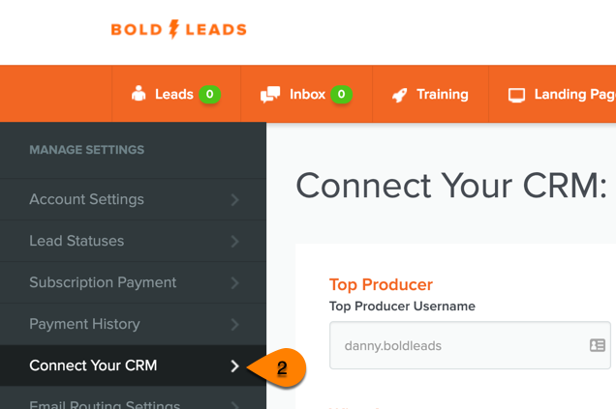Click the green Inbox count badge
The width and height of the screenshot is (616, 409).
pos(341,94)
